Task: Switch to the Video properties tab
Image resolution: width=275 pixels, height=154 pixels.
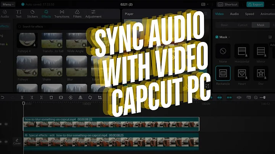Action: pos(219,14)
